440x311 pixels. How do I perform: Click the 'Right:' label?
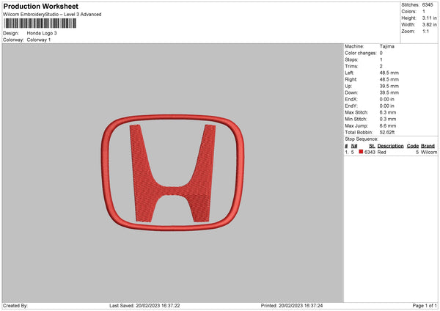point(351,79)
